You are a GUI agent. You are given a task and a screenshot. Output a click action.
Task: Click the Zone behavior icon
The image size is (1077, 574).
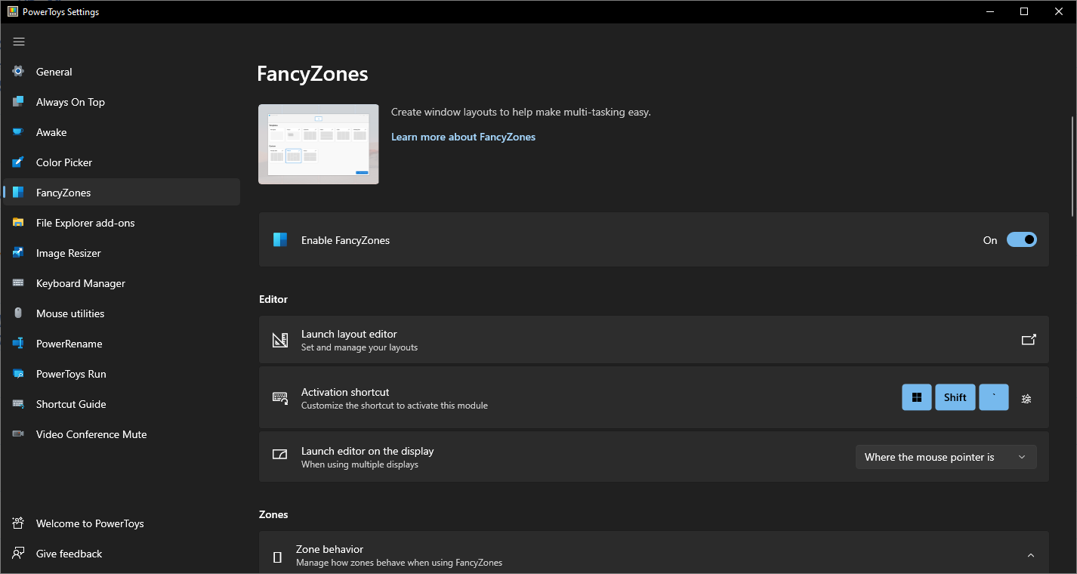click(277, 557)
